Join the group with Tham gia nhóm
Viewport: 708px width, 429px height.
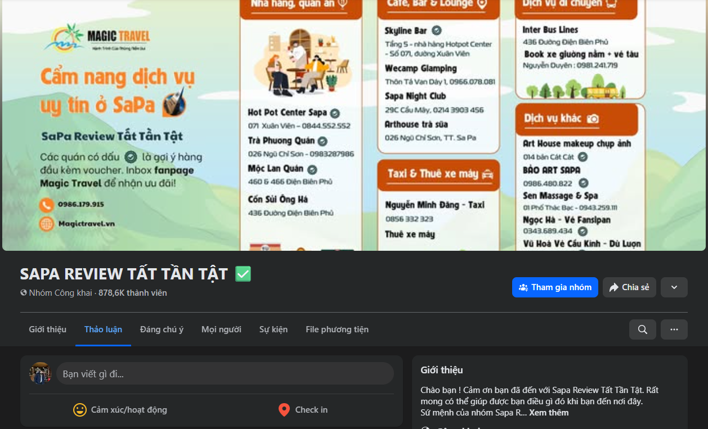(x=555, y=287)
